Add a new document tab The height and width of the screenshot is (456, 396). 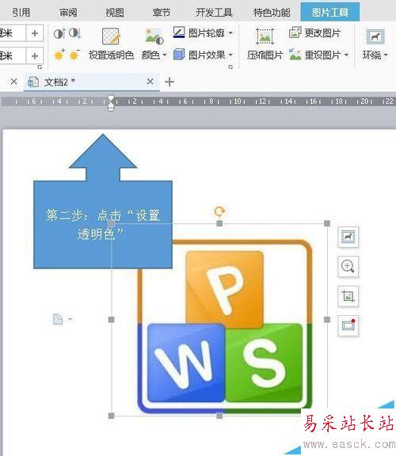(169, 82)
